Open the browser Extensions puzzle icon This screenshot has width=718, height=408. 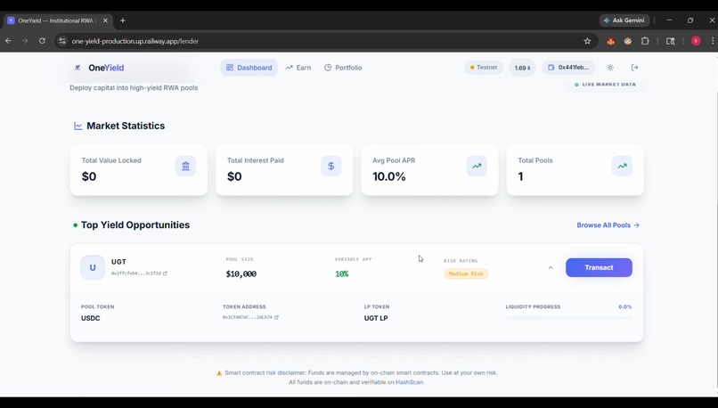click(x=645, y=41)
